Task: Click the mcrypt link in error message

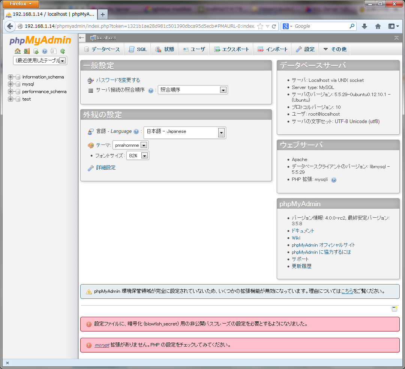Action: tap(102, 345)
